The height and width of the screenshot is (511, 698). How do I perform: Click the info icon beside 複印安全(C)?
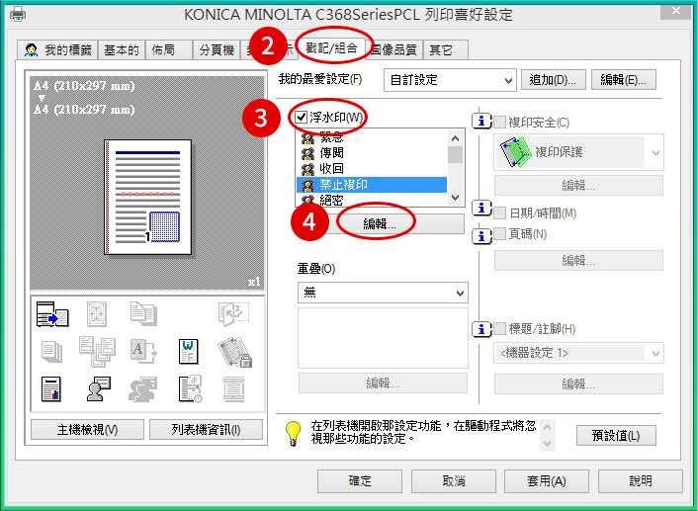click(x=481, y=121)
